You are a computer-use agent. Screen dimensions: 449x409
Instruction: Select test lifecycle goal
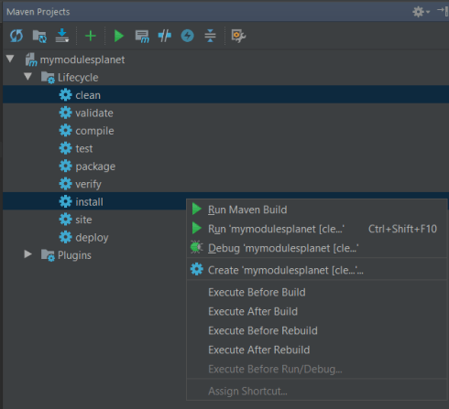(x=84, y=148)
